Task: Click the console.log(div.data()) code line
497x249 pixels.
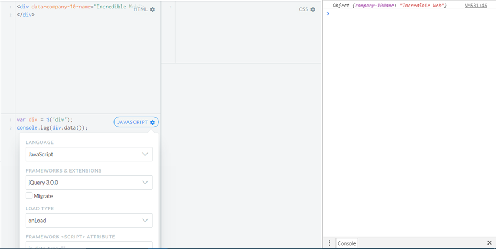Action: [52, 128]
